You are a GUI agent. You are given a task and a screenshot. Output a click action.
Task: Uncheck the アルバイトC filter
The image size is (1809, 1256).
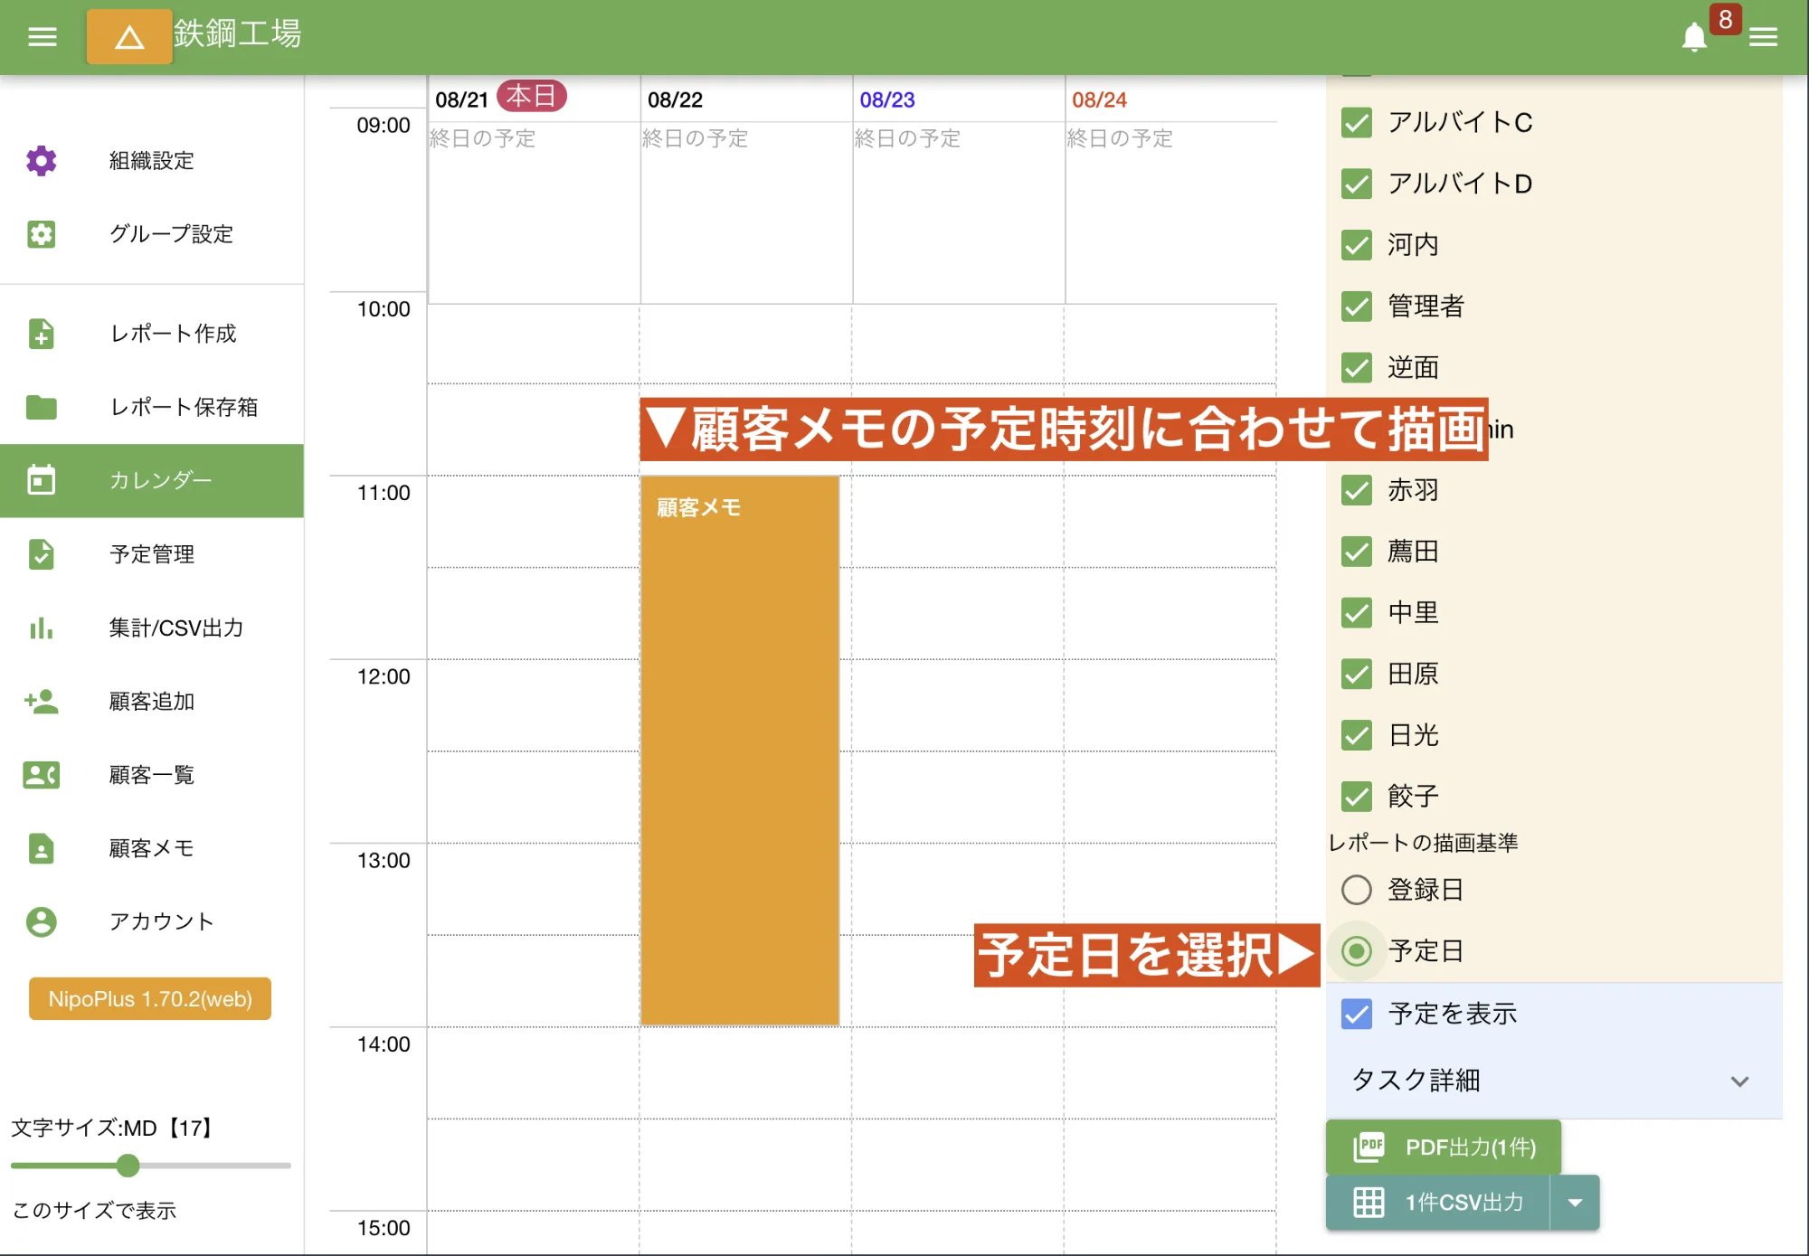coord(1356,123)
